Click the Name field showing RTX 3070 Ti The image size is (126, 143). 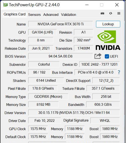pos(60,24)
